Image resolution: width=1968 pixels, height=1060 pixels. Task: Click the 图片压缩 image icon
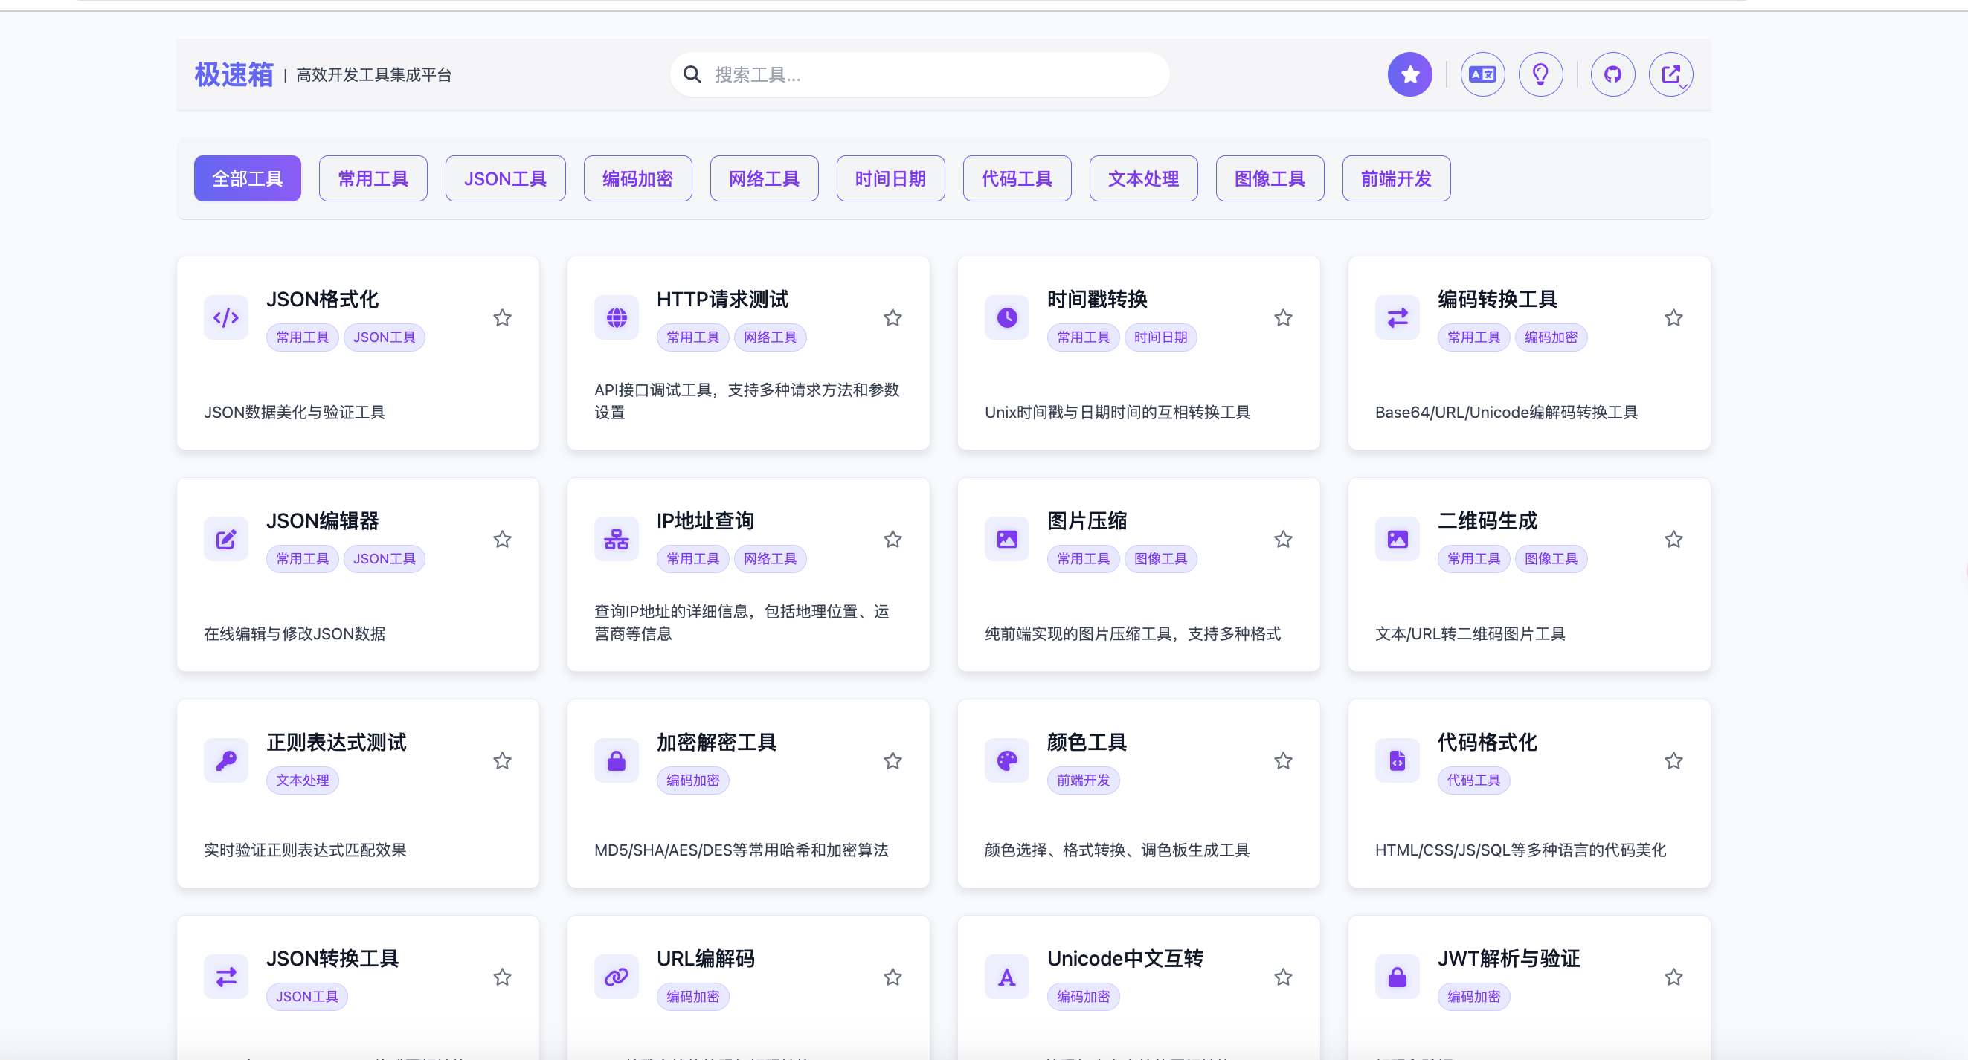[1007, 539]
